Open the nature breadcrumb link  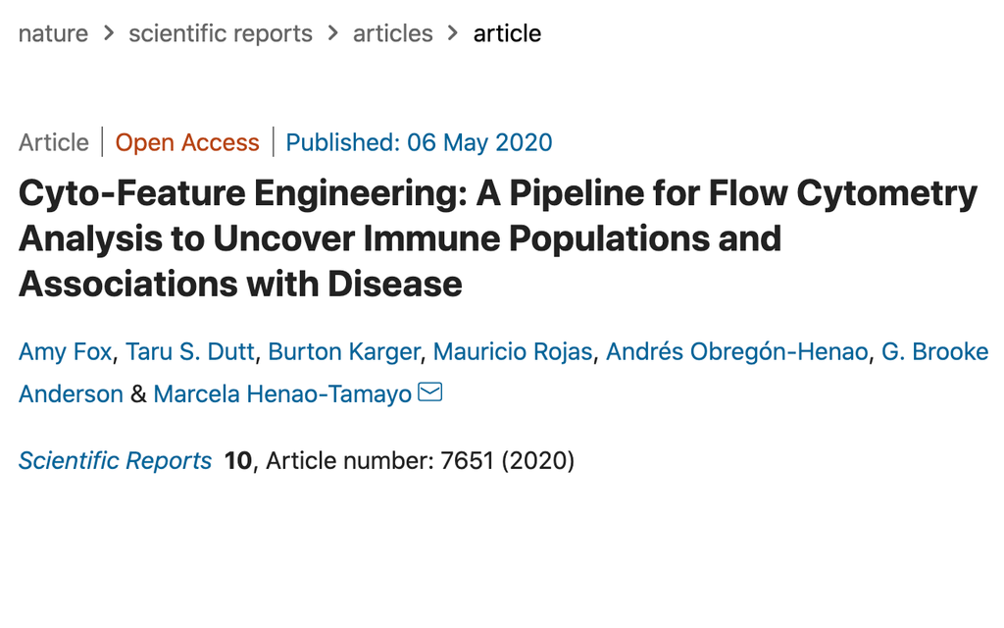(53, 33)
